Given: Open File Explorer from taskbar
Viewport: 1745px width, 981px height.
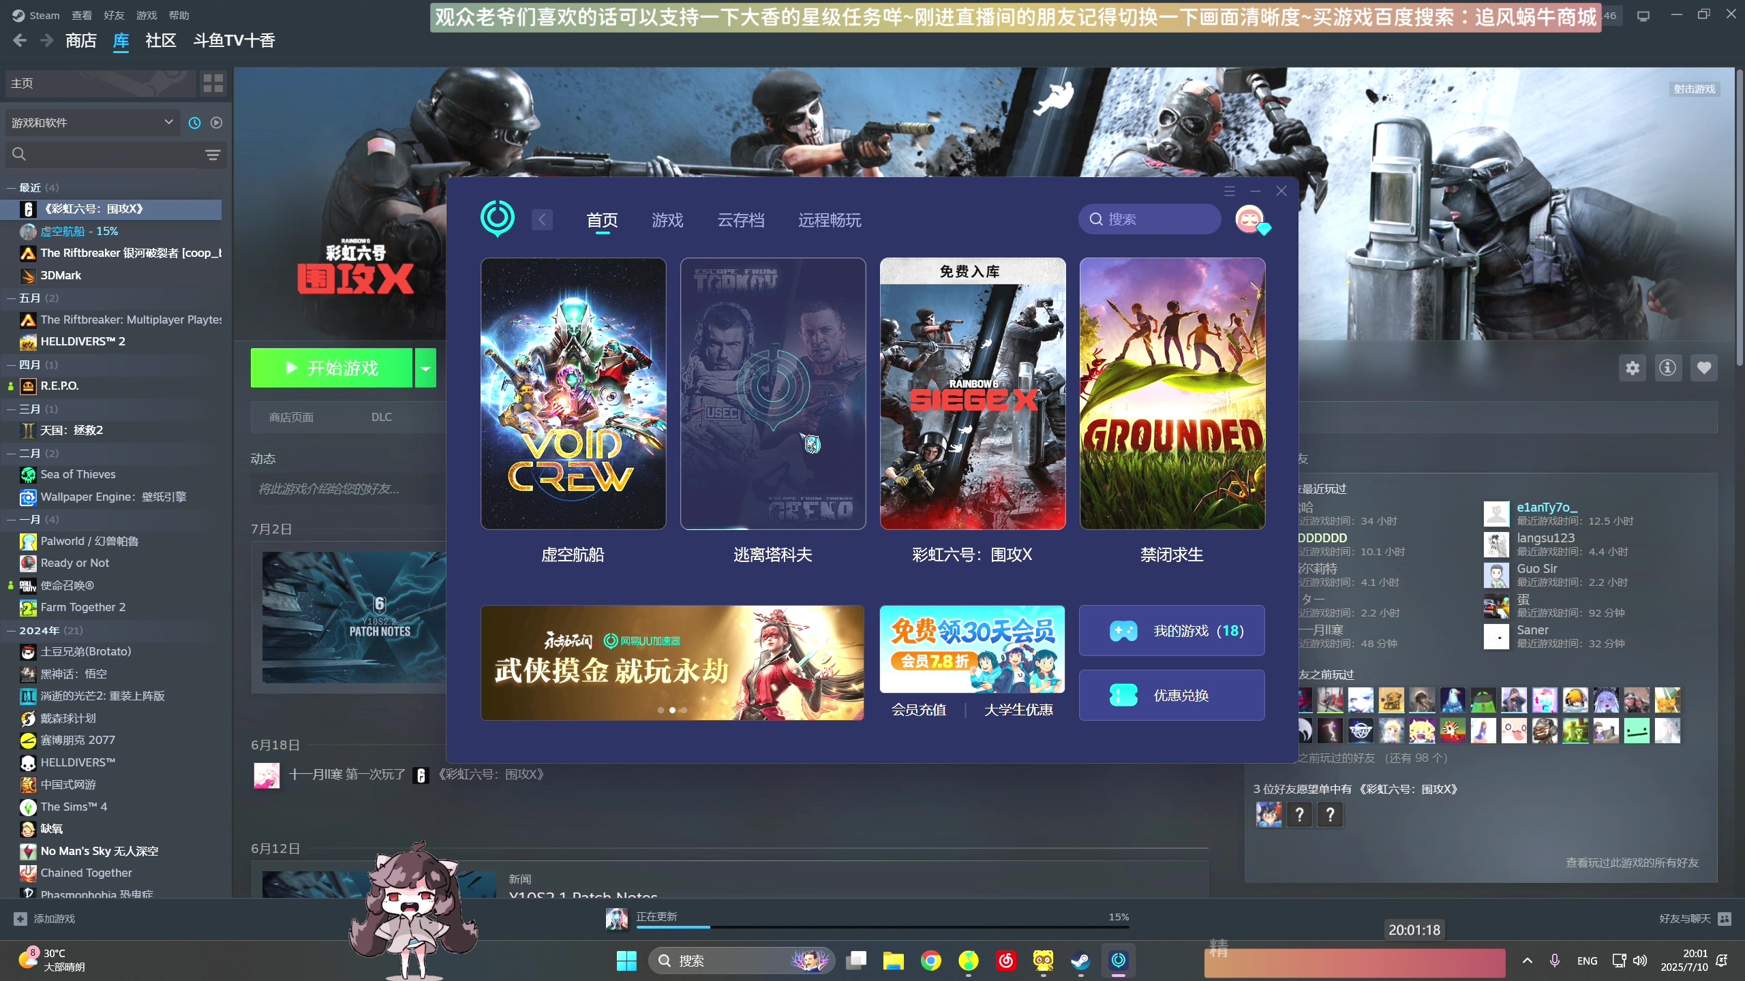Looking at the screenshot, I should (894, 961).
